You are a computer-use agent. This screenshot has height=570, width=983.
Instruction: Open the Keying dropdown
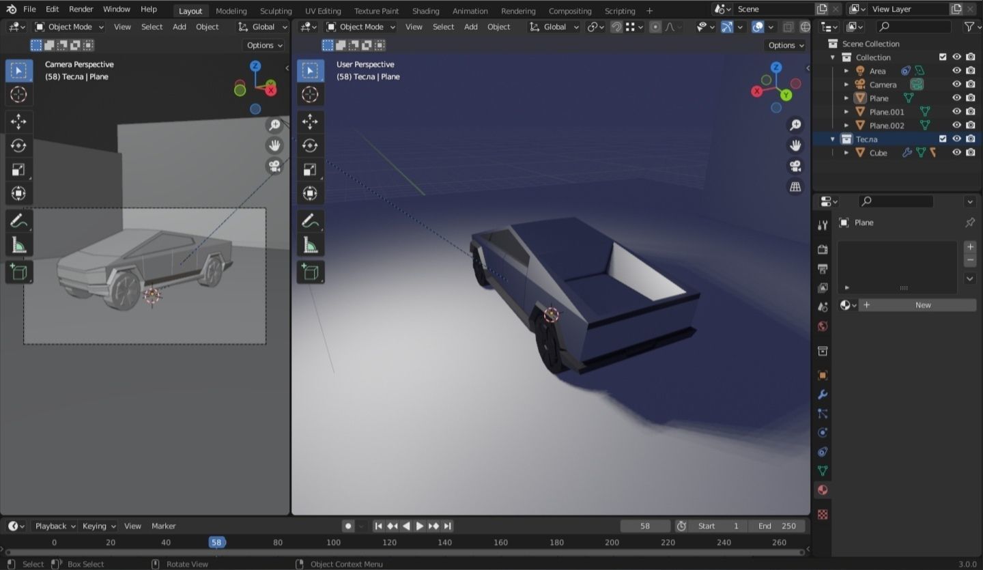98,526
